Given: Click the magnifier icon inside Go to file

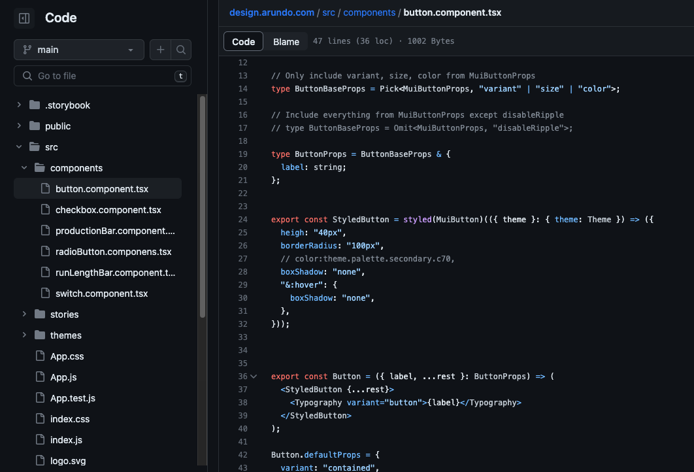Looking at the screenshot, I should click(27, 76).
